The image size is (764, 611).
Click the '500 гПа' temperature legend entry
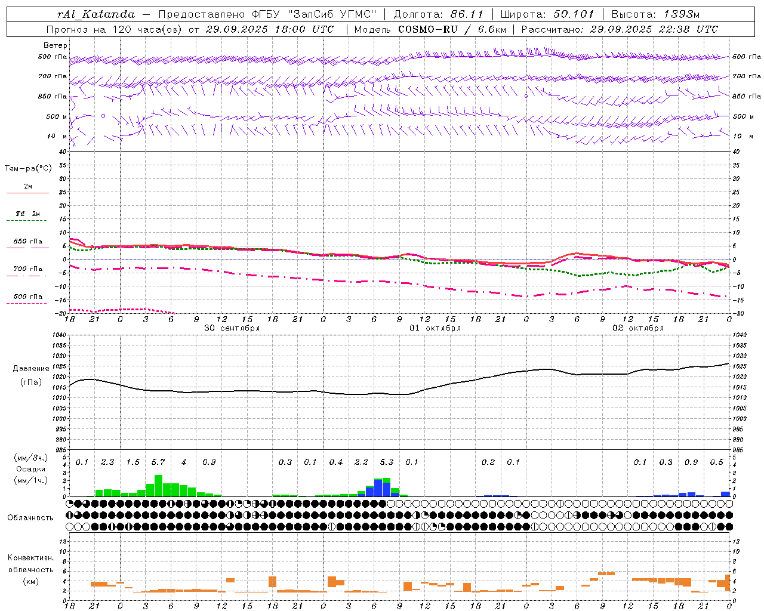[28, 296]
